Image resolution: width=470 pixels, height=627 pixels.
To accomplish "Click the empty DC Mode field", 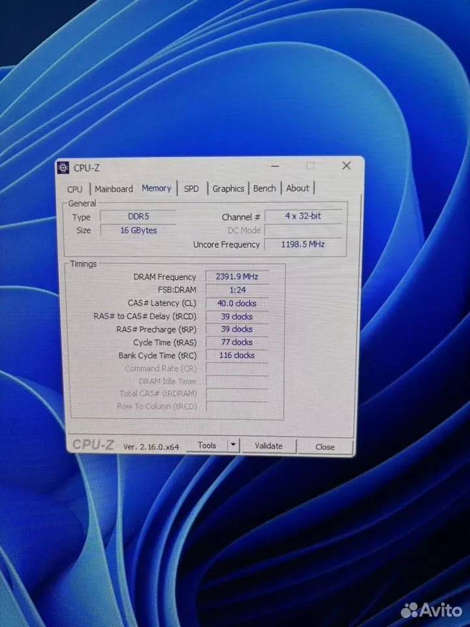I will [x=304, y=230].
